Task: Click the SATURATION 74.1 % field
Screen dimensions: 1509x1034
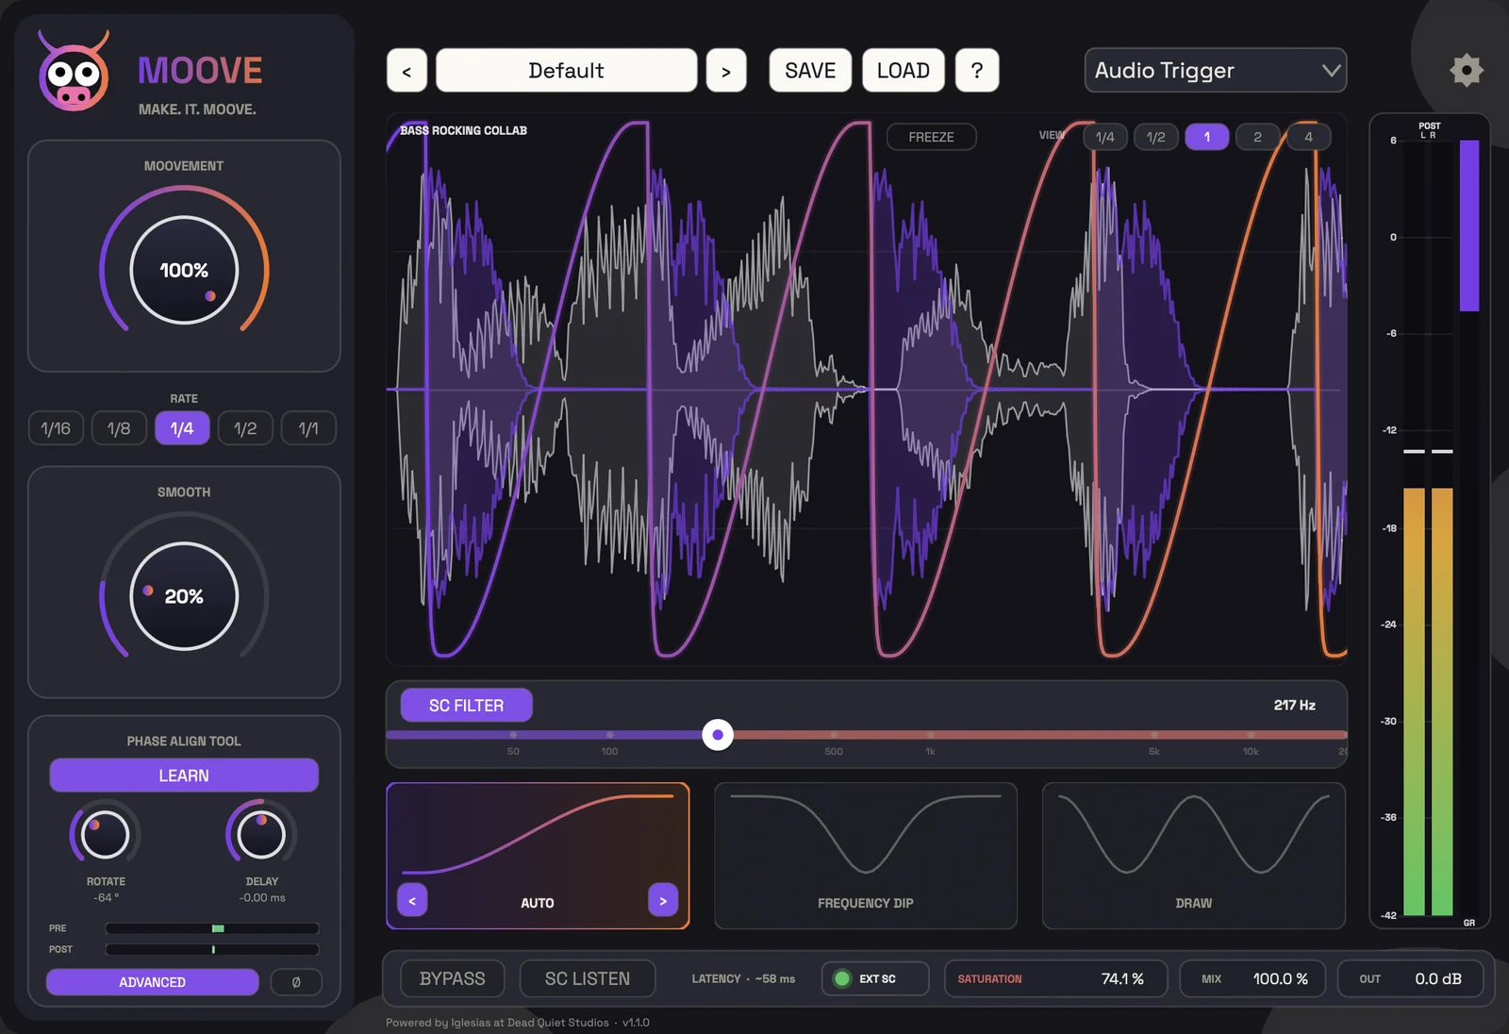Action: click(x=1055, y=978)
